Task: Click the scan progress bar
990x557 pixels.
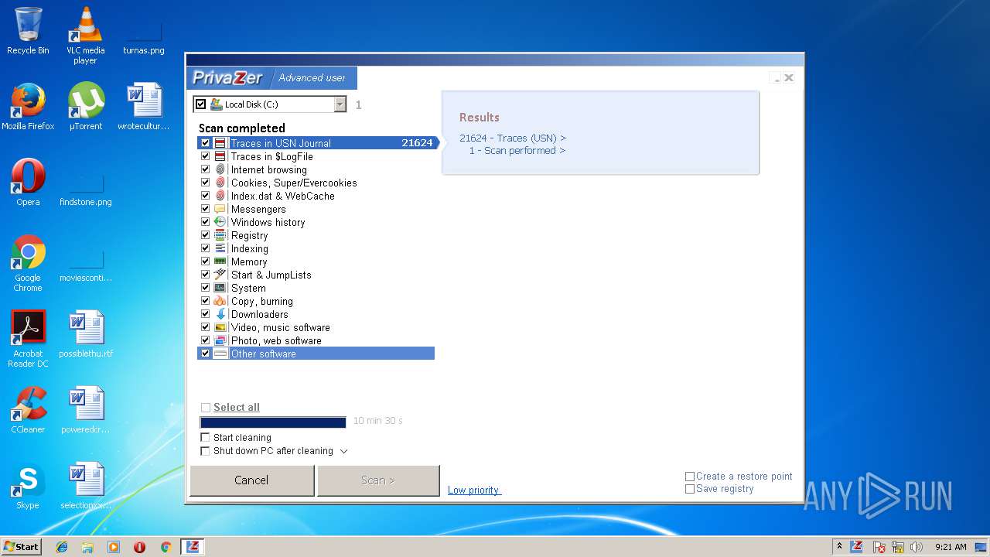Action: tap(273, 422)
